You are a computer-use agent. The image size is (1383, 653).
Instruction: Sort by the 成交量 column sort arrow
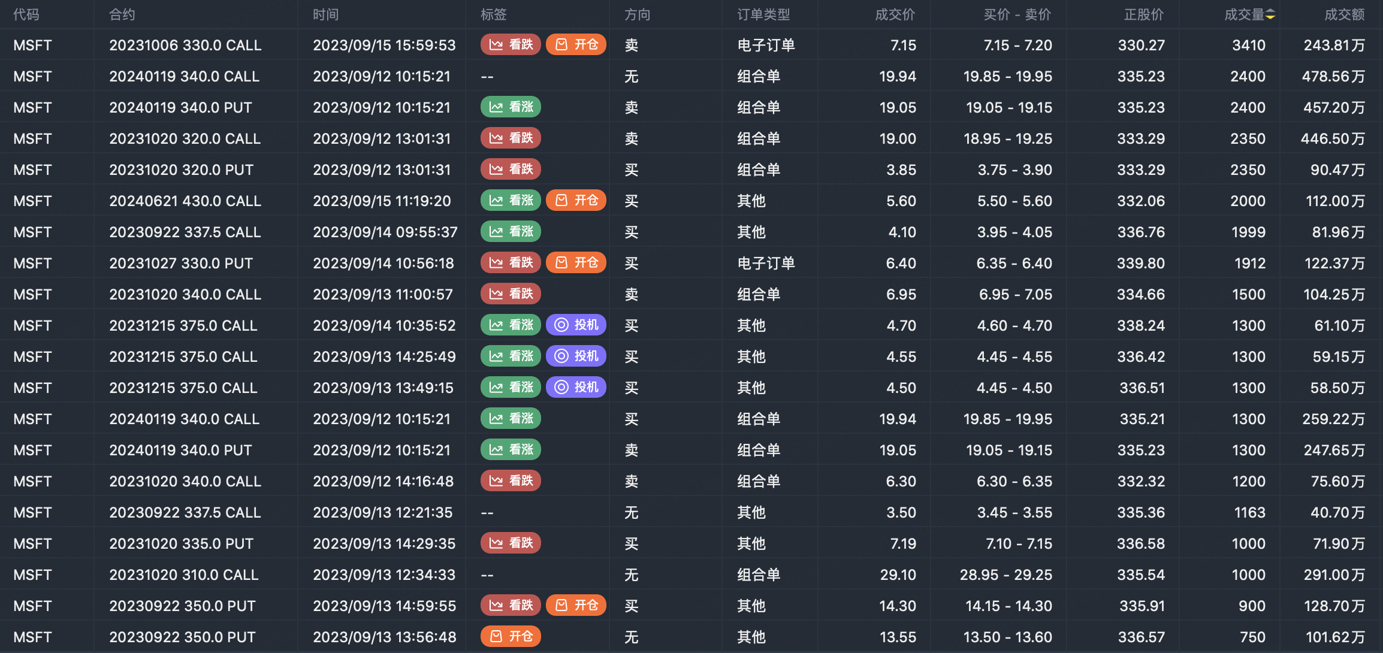tap(1270, 15)
